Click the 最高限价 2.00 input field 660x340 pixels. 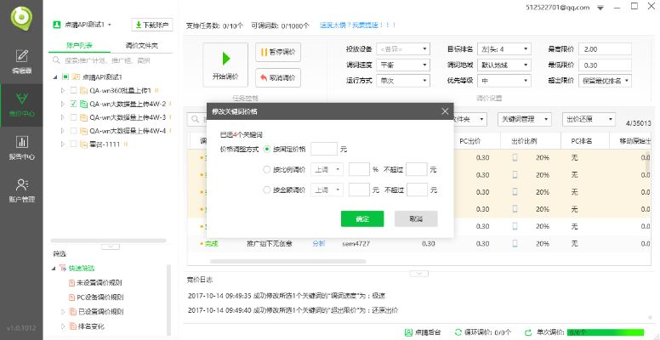[605, 49]
